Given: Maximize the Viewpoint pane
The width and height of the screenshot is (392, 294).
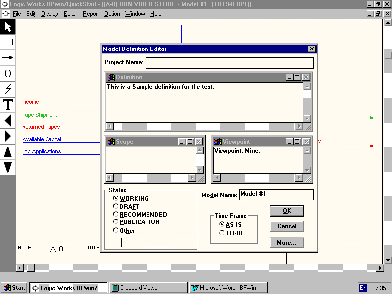Looking at the screenshot, I should tap(297, 142).
